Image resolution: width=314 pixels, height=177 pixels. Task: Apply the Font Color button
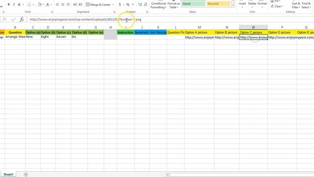point(48,4)
